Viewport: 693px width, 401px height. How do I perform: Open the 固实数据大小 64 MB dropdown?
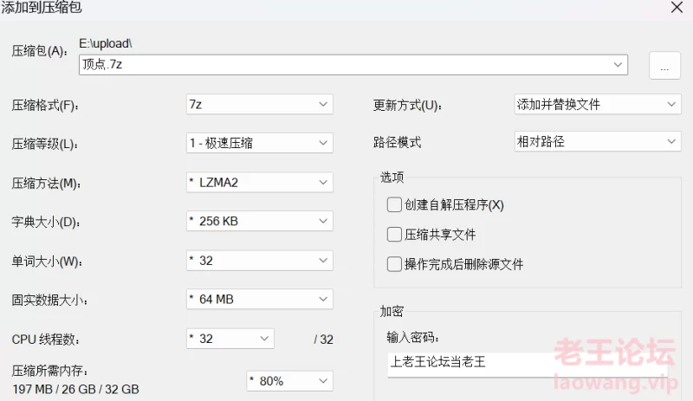tap(259, 300)
